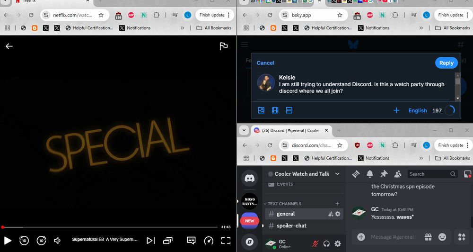Open Netflix subtitles and audio options
The width and height of the screenshot is (473, 252).
pyautogui.click(x=191, y=241)
